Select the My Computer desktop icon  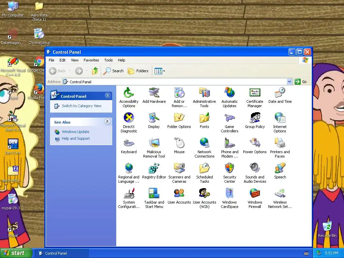point(13,9)
